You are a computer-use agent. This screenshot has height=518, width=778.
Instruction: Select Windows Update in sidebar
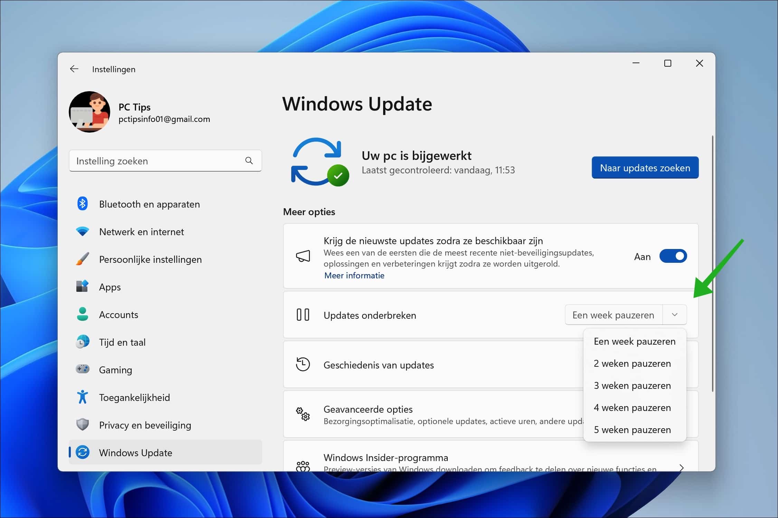[165, 452]
